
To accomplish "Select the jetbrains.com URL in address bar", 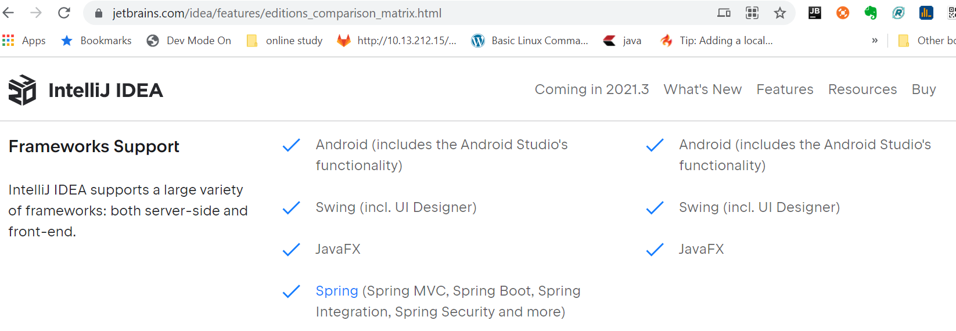I will [277, 13].
